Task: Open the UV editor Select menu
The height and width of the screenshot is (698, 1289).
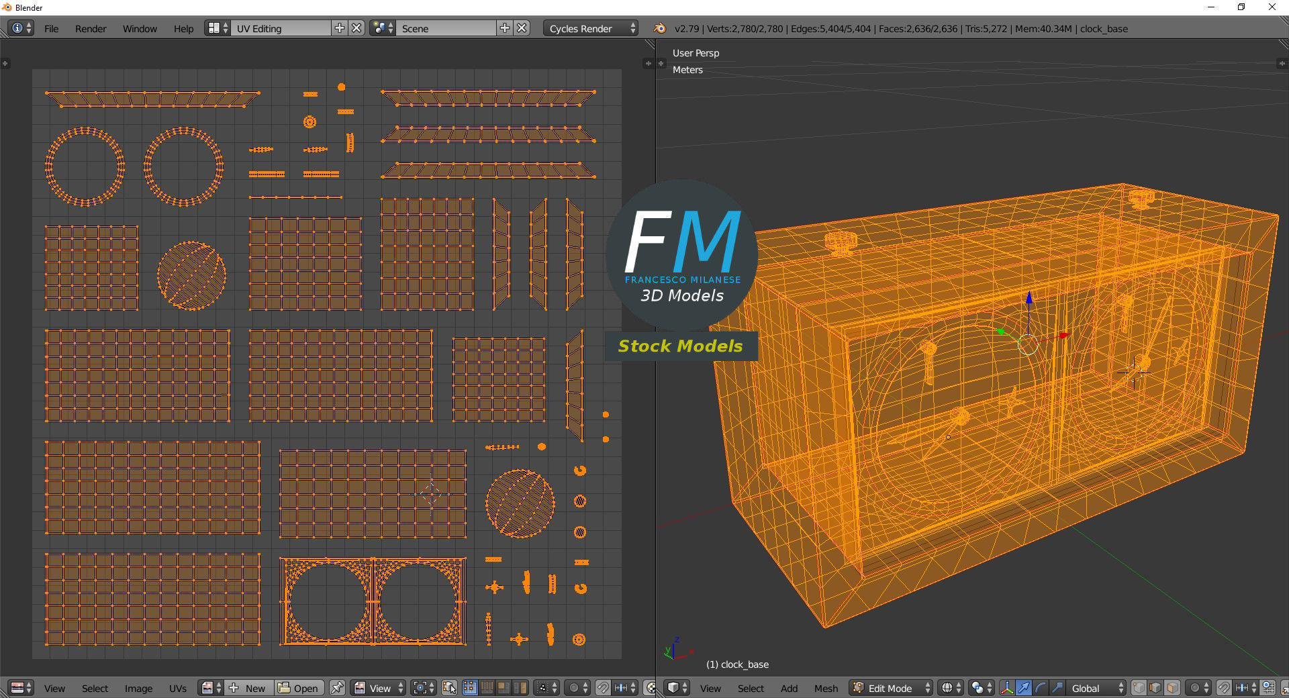Action: click(95, 688)
